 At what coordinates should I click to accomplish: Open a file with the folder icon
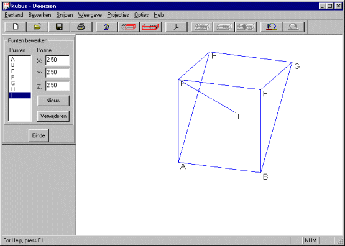click(x=37, y=27)
